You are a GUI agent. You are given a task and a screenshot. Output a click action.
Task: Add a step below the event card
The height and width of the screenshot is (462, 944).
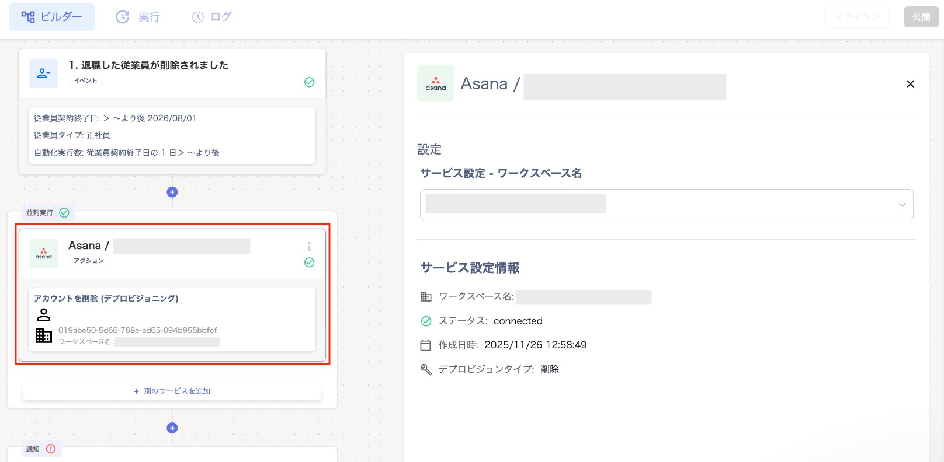172,192
